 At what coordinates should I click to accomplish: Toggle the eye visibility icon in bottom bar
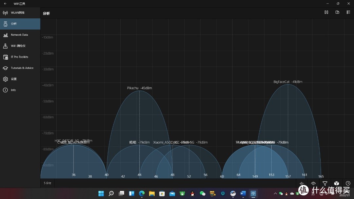click(x=313, y=184)
